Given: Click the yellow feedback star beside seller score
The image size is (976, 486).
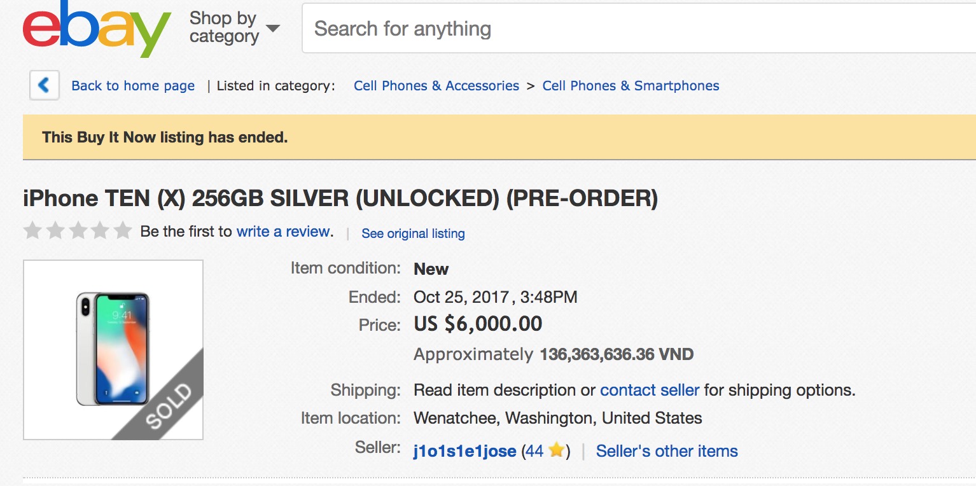Looking at the screenshot, I should tap(555, 450).
